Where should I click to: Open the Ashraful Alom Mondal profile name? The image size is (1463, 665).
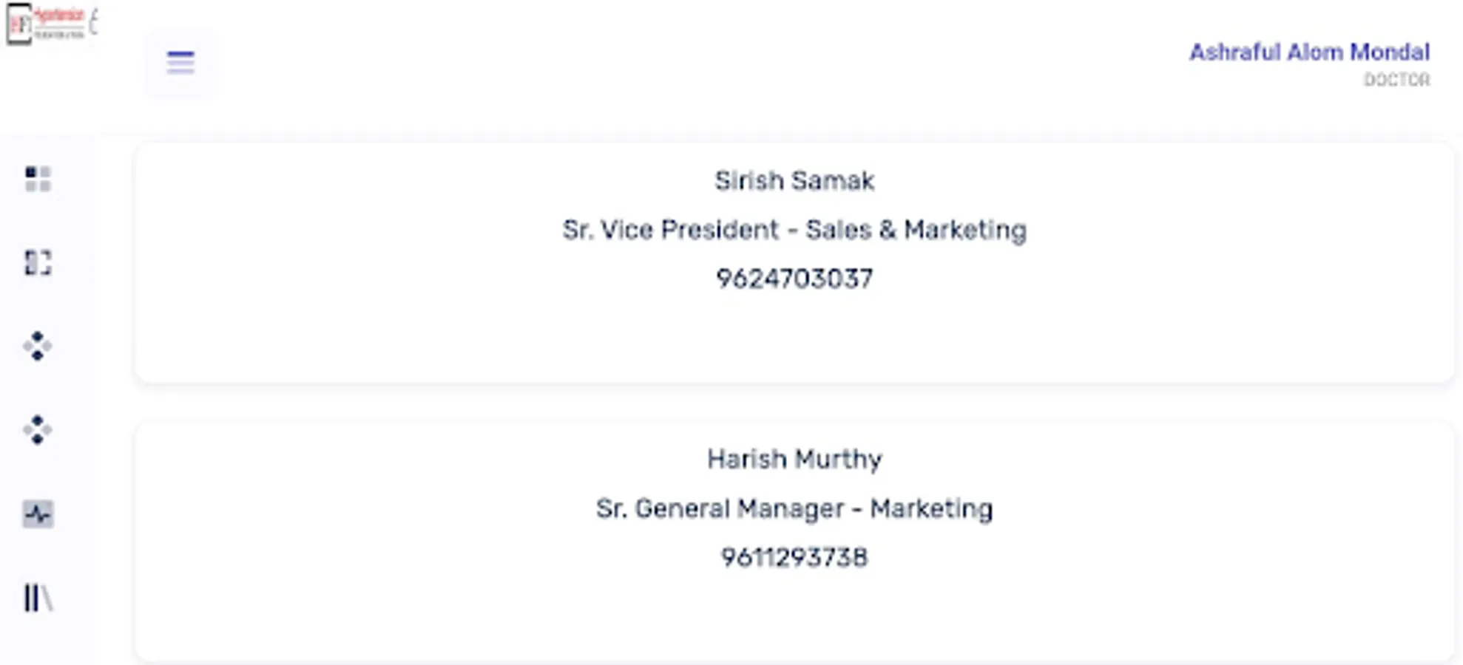[1309, 52]
